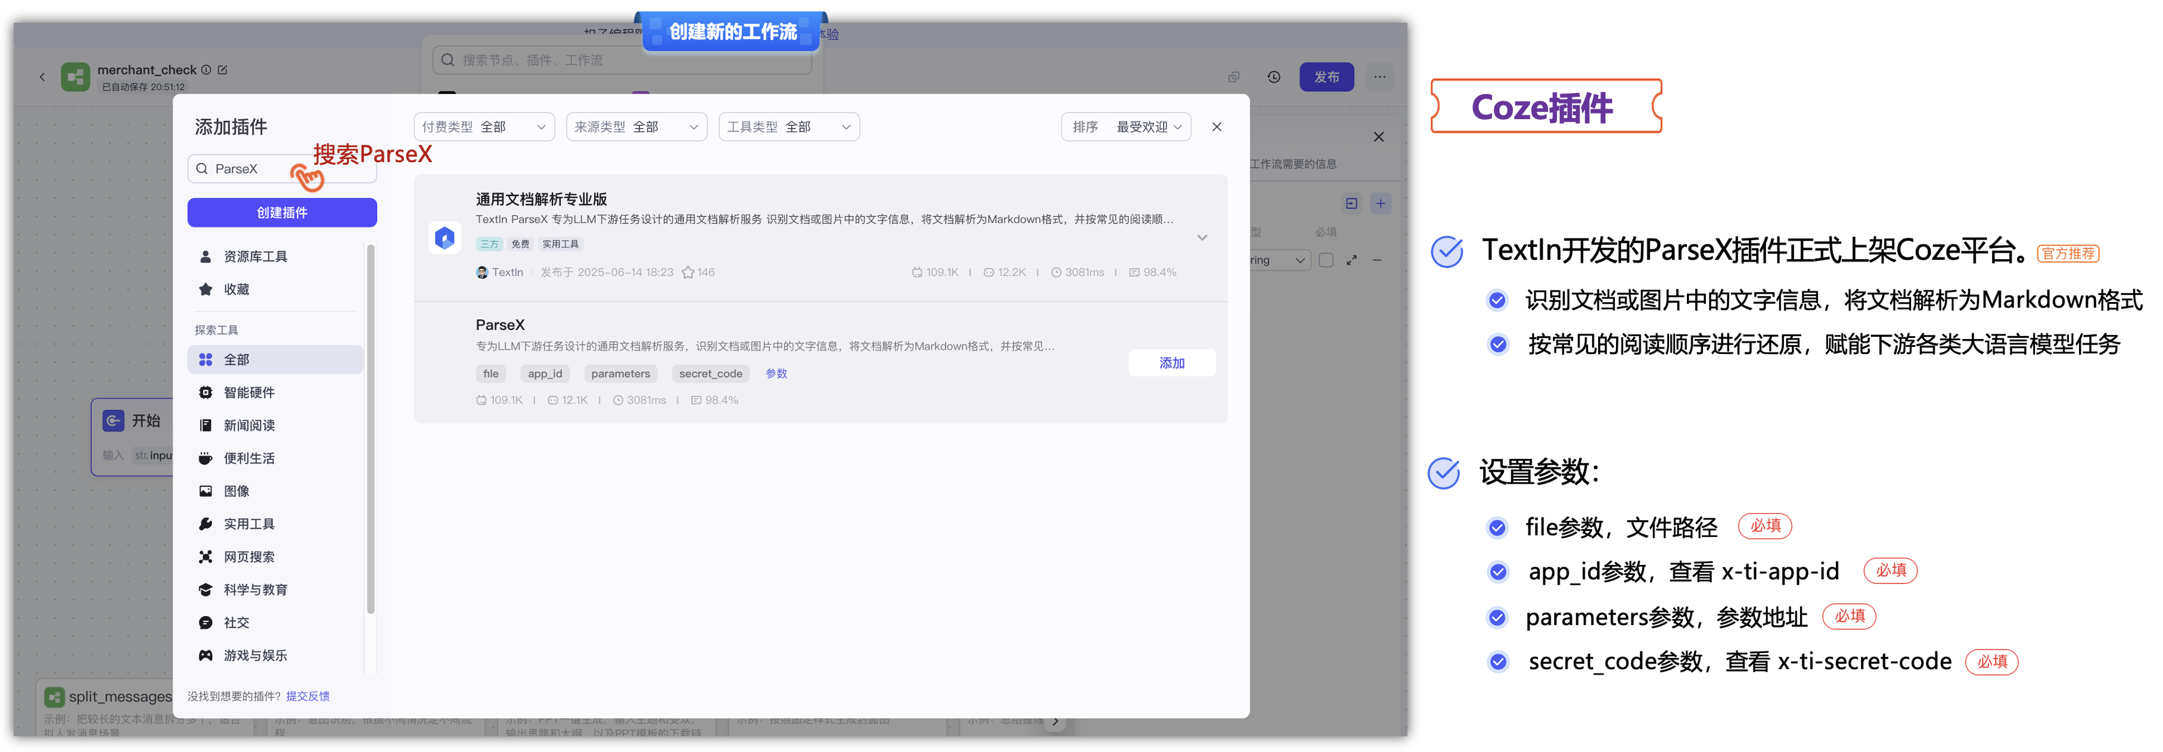Viewport: 2163px width, 752px height.
Task: Open the 付费类型 filter dropdown
Action: [x=484, y=127]
